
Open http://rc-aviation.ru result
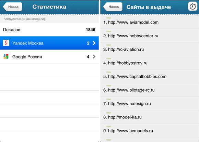(x=150, y=49)
